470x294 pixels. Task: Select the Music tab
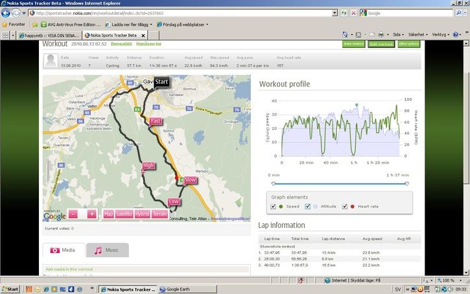[108, 251]
